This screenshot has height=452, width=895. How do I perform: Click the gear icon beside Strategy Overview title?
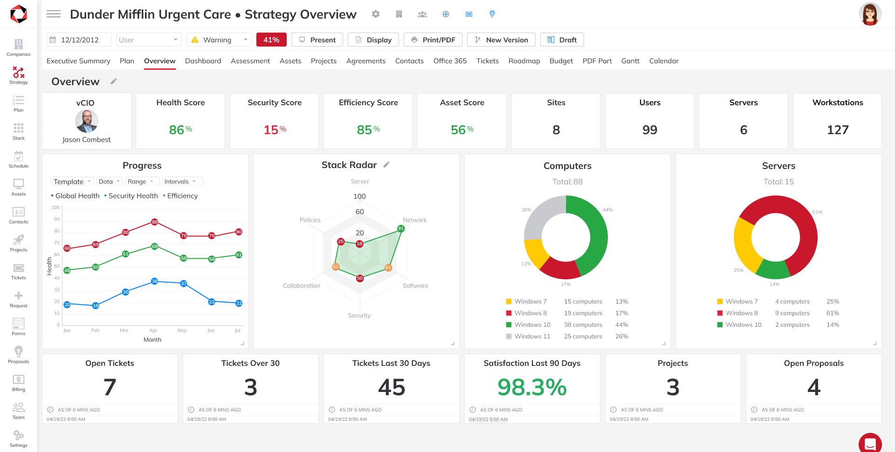pyautogui.click(x=376, y=14)
